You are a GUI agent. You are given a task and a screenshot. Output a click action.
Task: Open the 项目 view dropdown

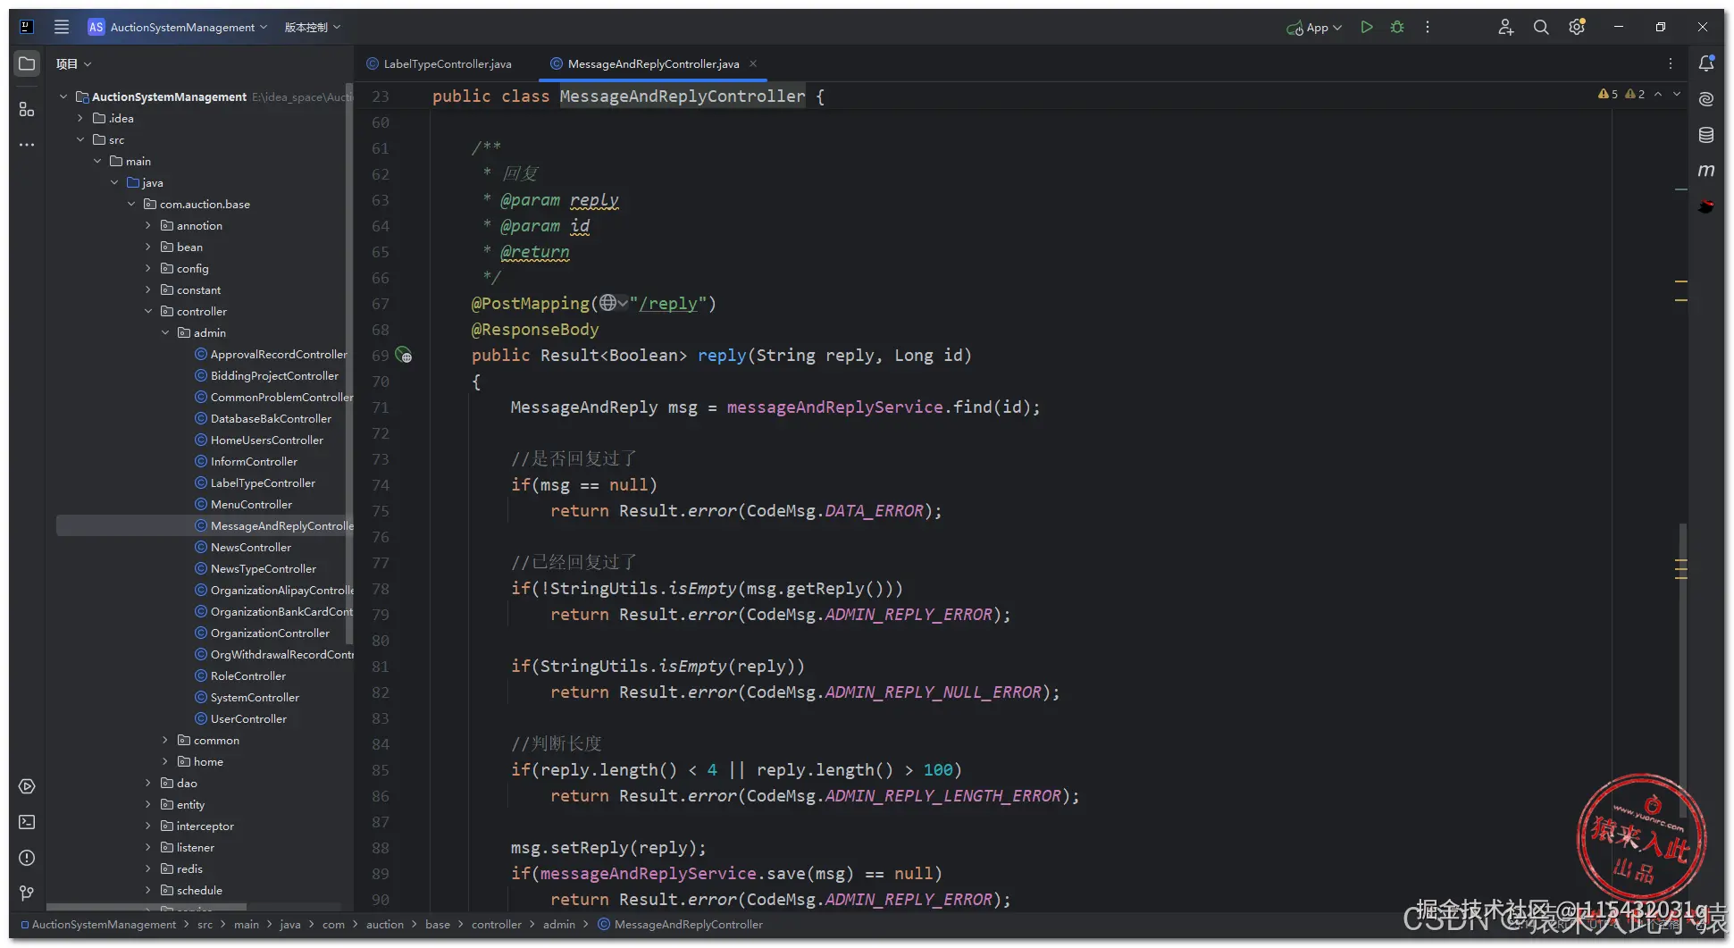(74, 63)
